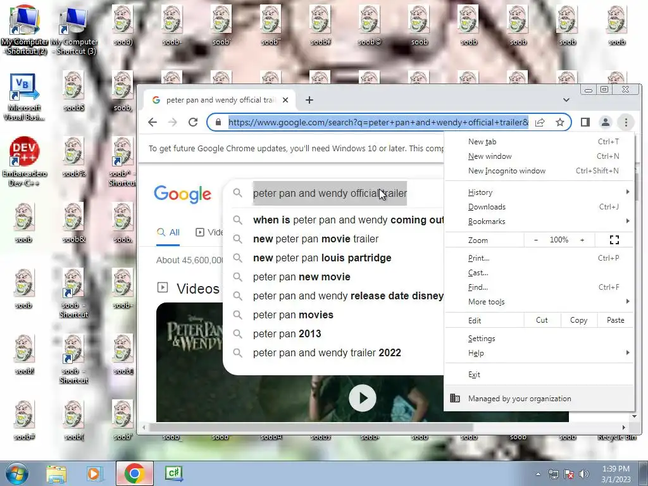Open Windows Start button
Screen dimensions: 648x486
tap(16, 473)
